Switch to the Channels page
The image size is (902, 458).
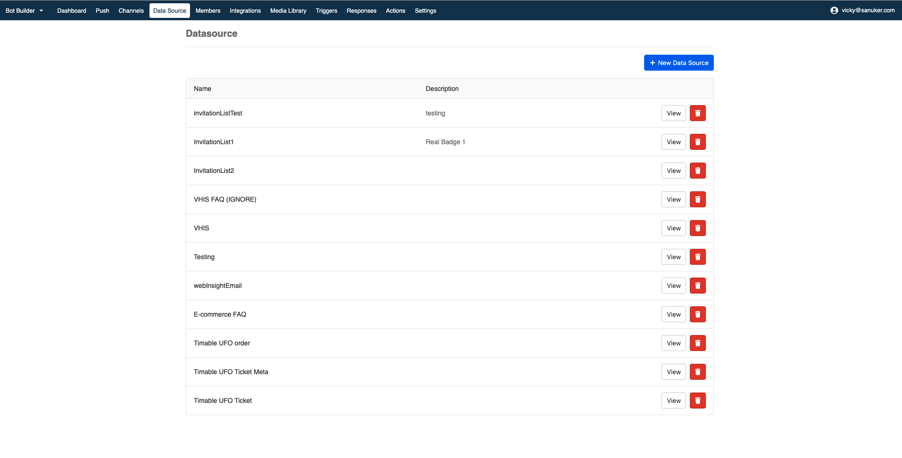131,10
